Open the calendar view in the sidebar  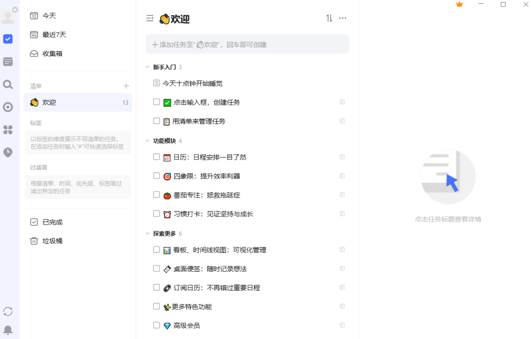pos(8,62)
